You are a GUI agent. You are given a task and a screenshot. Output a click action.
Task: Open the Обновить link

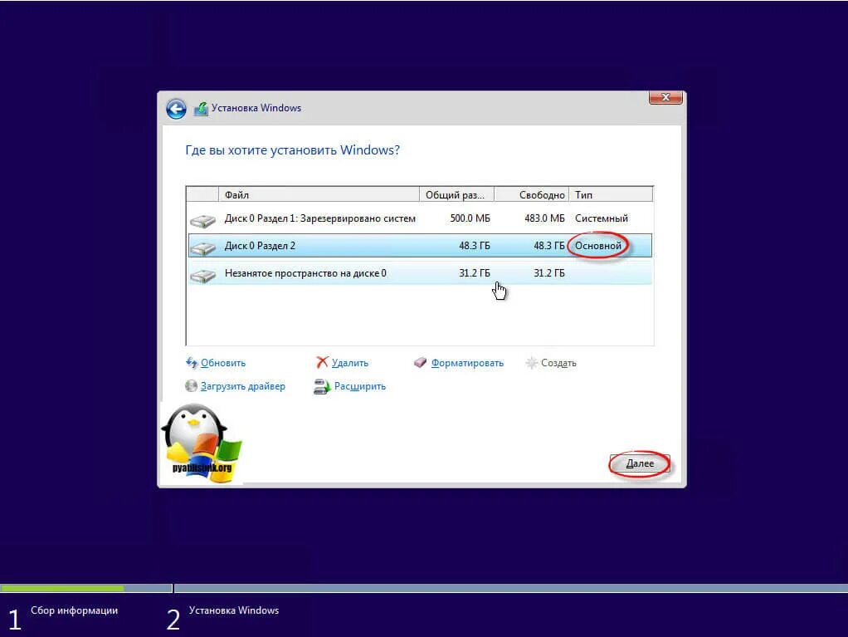tap(223, 363)
